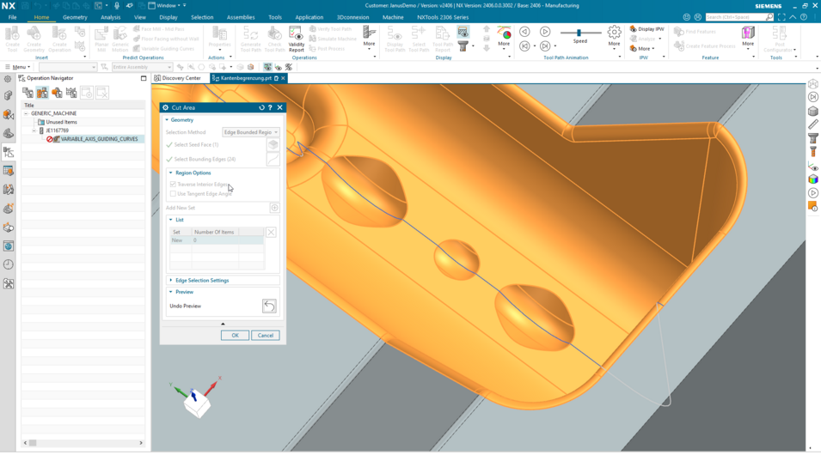Image resolution: width=821 pixels, height=461 pixels.
Task: Select the Planar Mill operation icon
Action: click(x=101, y=39)
